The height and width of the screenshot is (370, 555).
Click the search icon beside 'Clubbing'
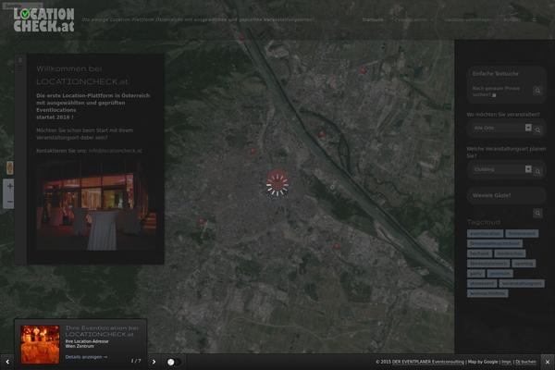pos(537,171)
